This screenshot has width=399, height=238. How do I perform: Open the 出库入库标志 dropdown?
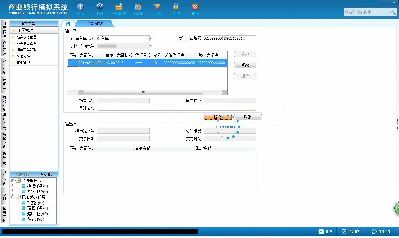pos(147,38)
